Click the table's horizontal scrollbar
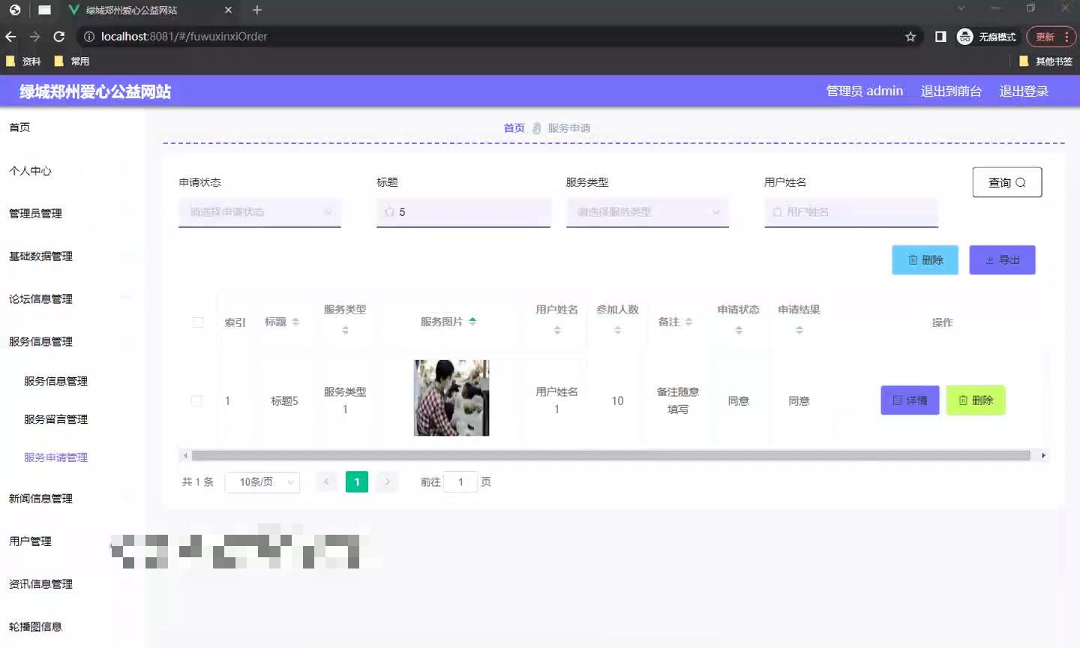The width and height of the screenshot is (1080, 648). (x=611, y=455)
